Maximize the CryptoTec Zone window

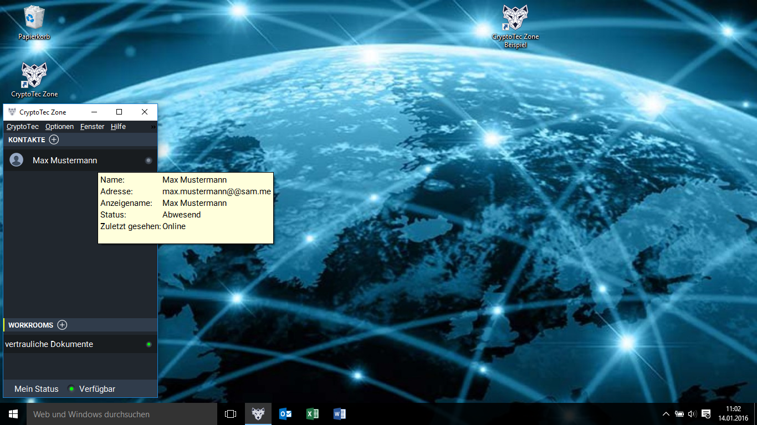tap(119, 112)
